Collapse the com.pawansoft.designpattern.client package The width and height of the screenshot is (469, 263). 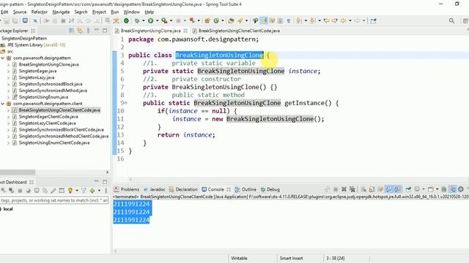(3, 104)
